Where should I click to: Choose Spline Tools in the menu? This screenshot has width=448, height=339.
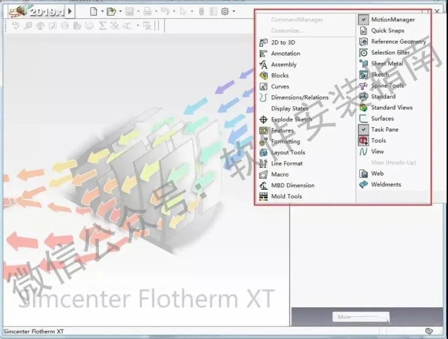point(387,86)
